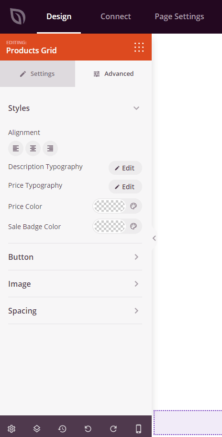Pick the Sale Badge Color swatch

(x=110, y=226)
